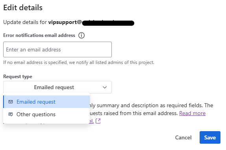Expand the Request type chevron arrow
The height and width of the screenshot is (150, 226).
[105, 87]
